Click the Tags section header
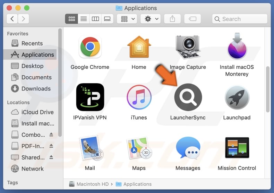The width and height of the screenshot is (274, 193). [12, 183]
